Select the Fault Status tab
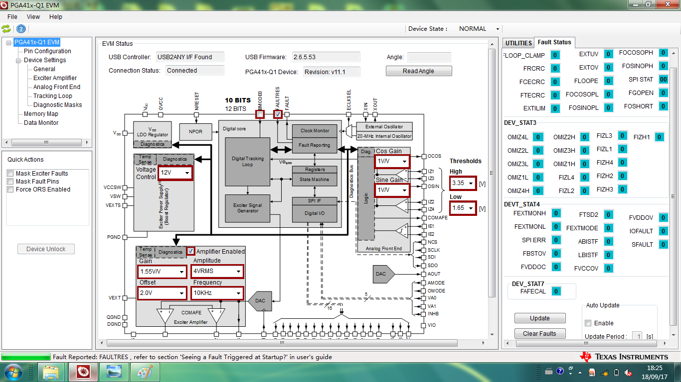The width and height of the screenshot is (681, 382). [x=554, y=42]
